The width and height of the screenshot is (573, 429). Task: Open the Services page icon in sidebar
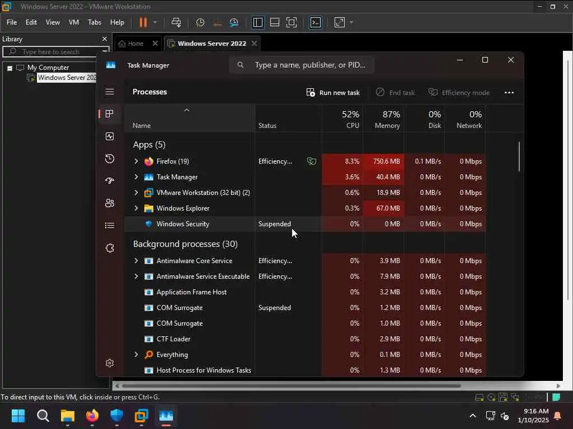[x=110, y=248]
